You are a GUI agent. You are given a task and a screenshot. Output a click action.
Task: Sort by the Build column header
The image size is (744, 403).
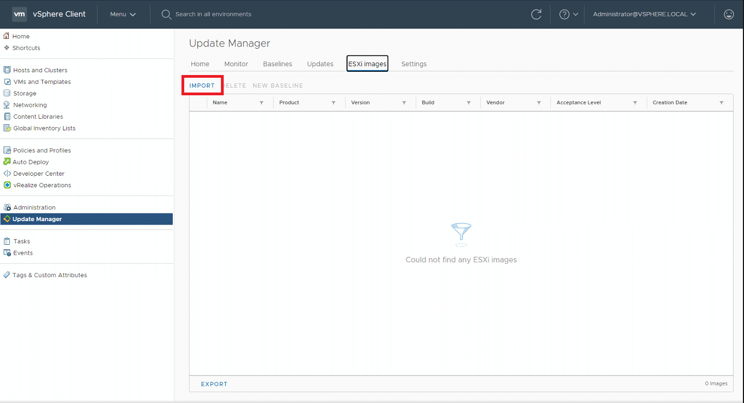point(428,102)
